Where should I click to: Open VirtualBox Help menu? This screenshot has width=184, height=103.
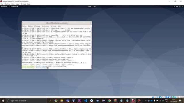click(x=29, y=4)
